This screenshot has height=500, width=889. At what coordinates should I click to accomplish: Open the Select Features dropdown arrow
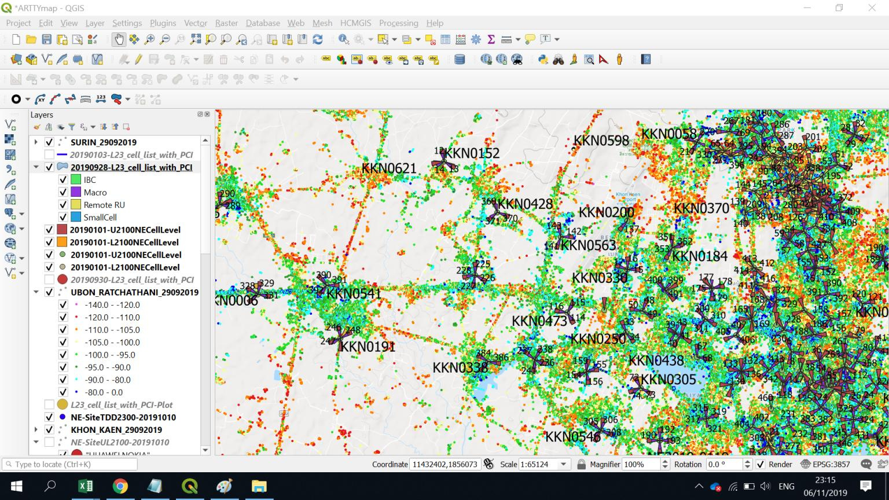pos(394,39)
